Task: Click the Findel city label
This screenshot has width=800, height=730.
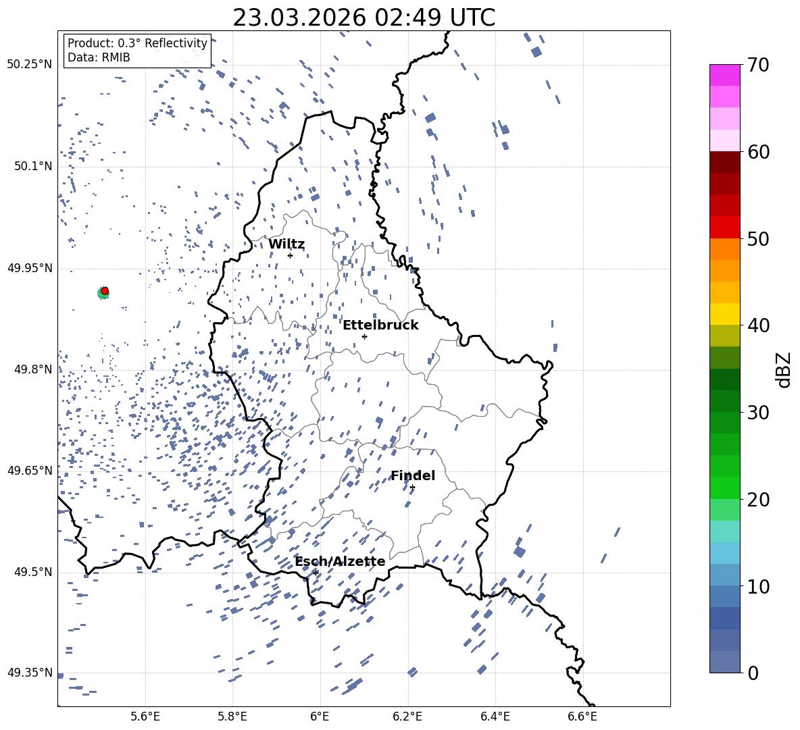Action: tap(413, 475)
